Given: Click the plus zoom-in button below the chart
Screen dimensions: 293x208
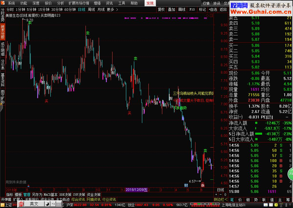Looking at the screenshot, I should click(216, 195).
